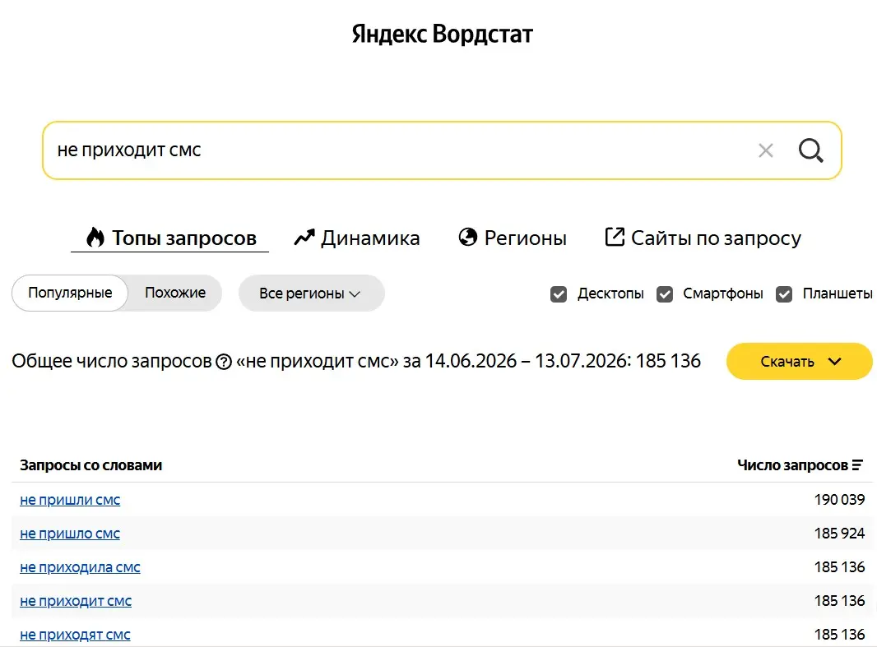877x647 pixels.
Task: Open the Топы запросов tab
Action: (x=170, y=238)
